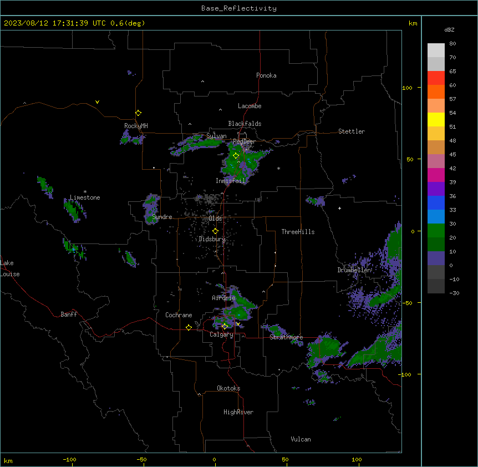Click the Banff label

coord(69,314)
